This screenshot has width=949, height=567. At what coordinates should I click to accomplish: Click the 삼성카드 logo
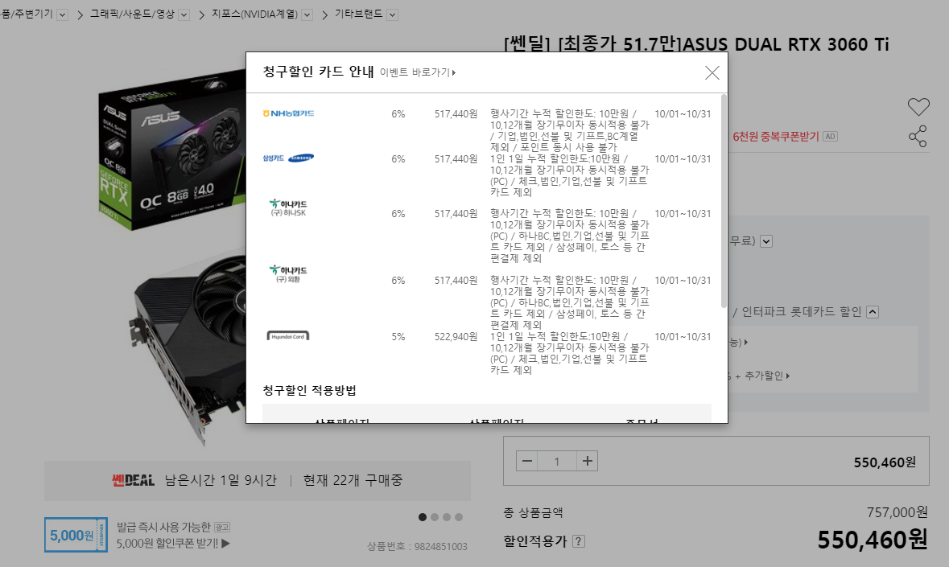pyautogui.click(x=288, y=158)
